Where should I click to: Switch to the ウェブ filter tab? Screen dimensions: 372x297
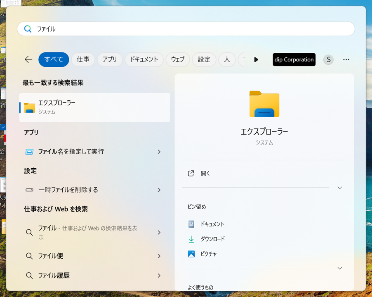[178, 59]
